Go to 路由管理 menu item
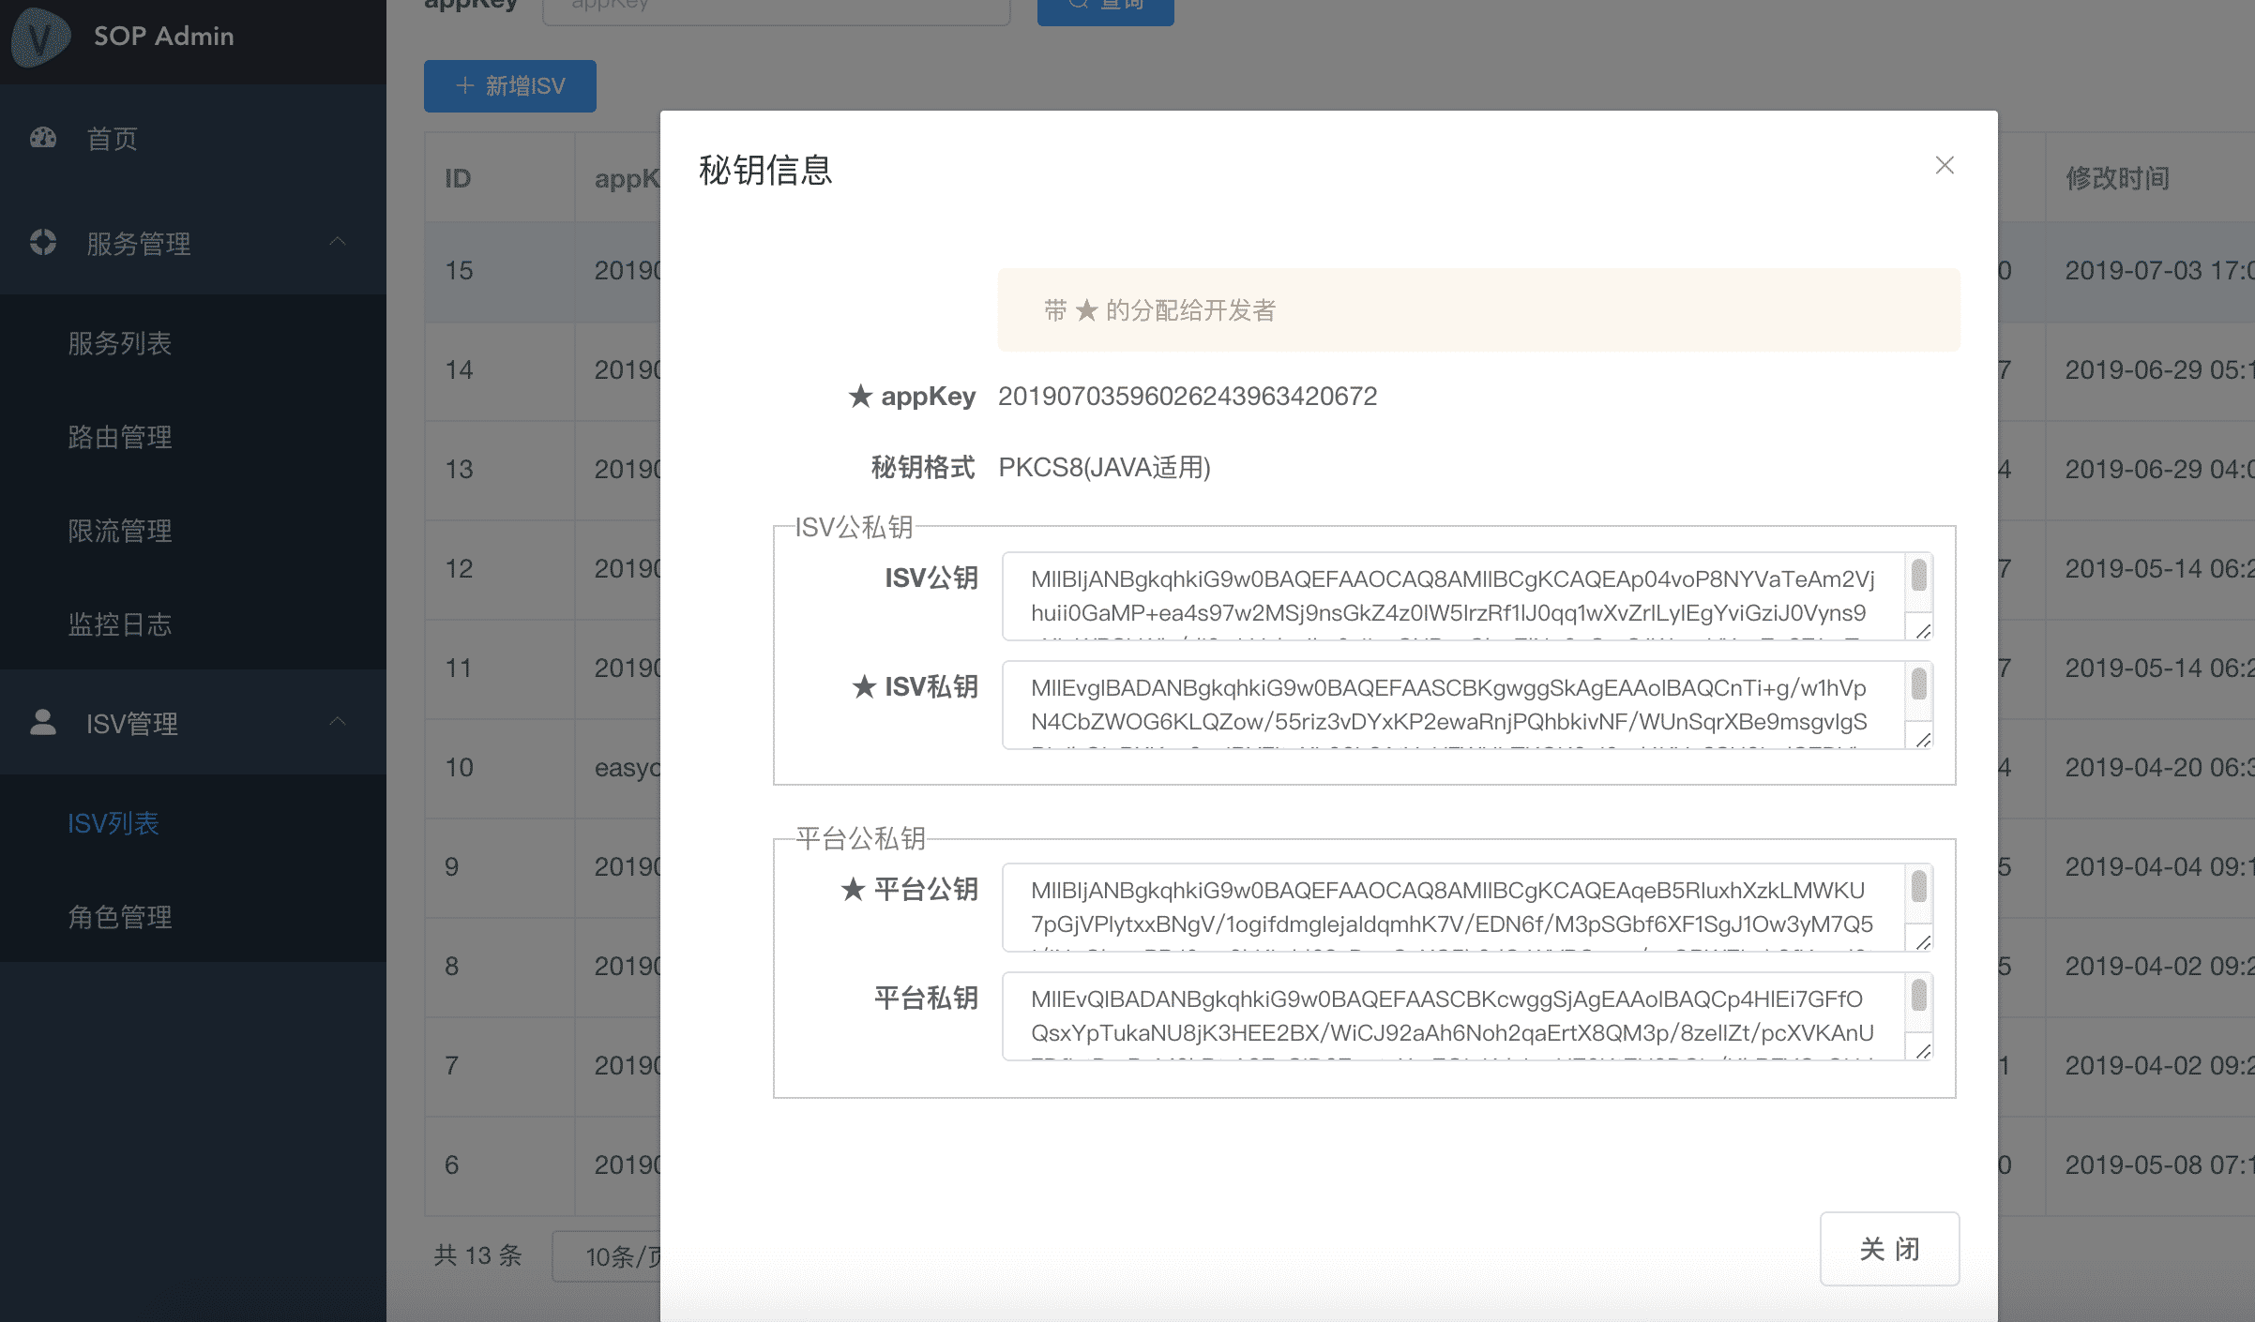 120,437
